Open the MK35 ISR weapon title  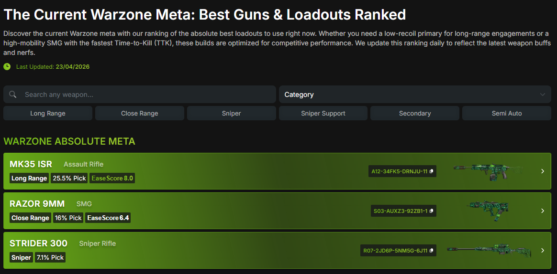tap(31, 164)
